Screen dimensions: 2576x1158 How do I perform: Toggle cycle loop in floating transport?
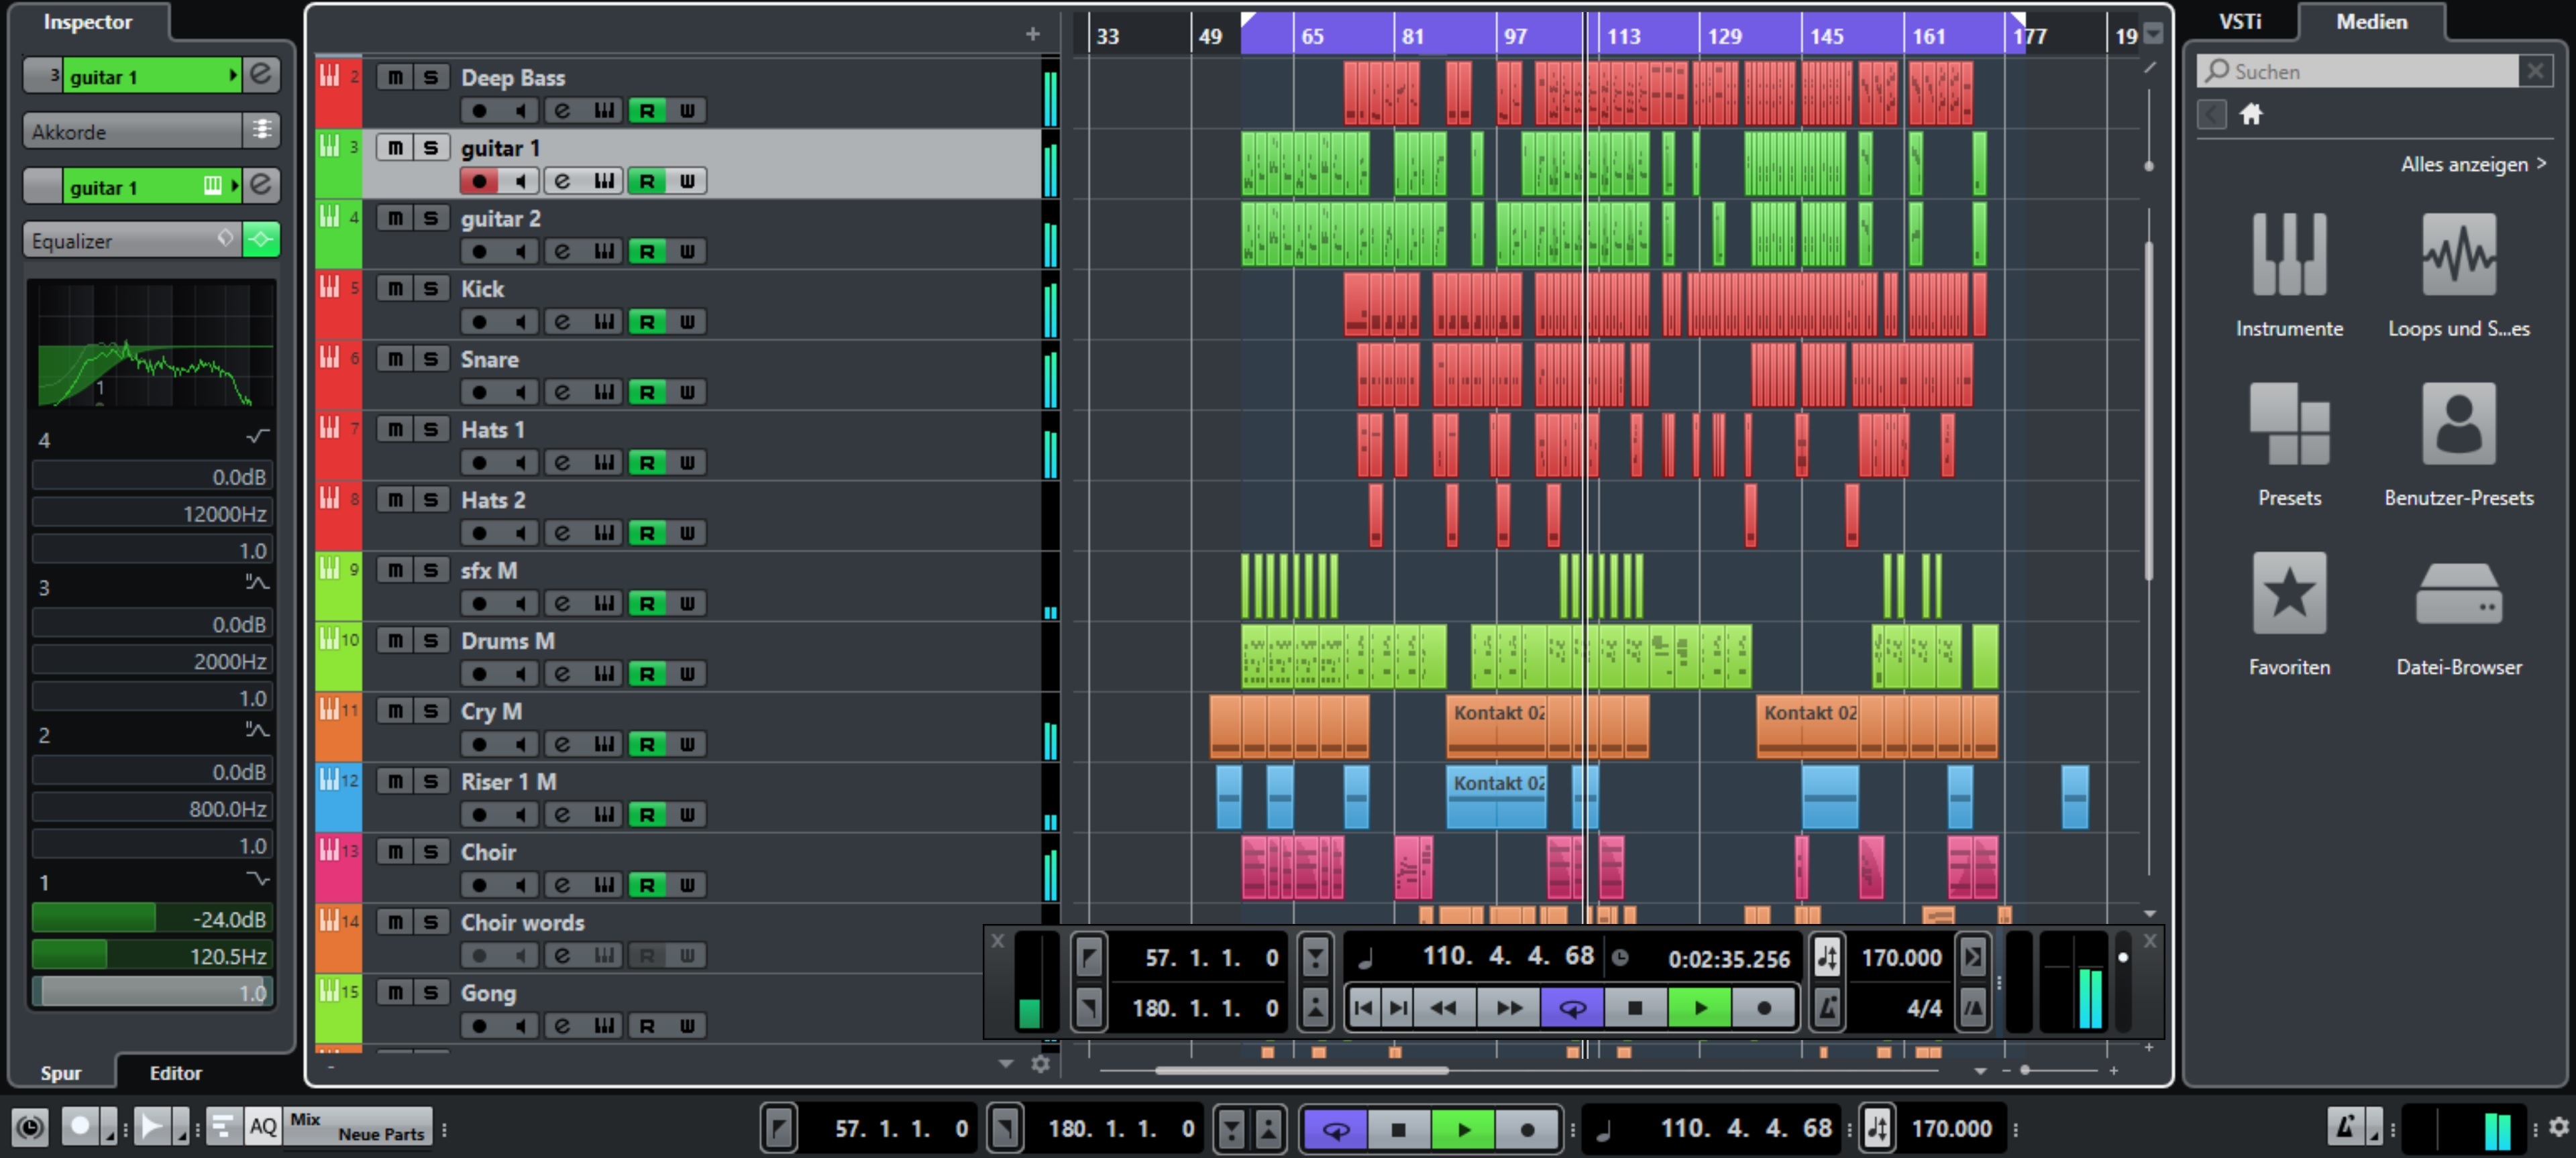(x=1572, y=1008)
